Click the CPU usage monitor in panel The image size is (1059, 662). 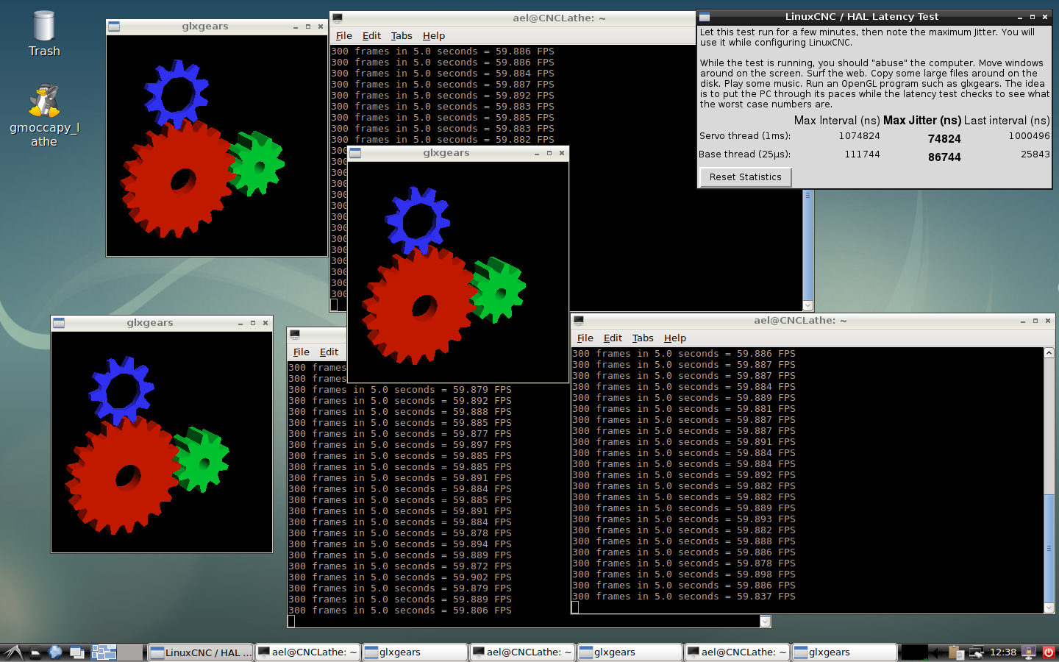pyautogui.click(x=915, y=652)
